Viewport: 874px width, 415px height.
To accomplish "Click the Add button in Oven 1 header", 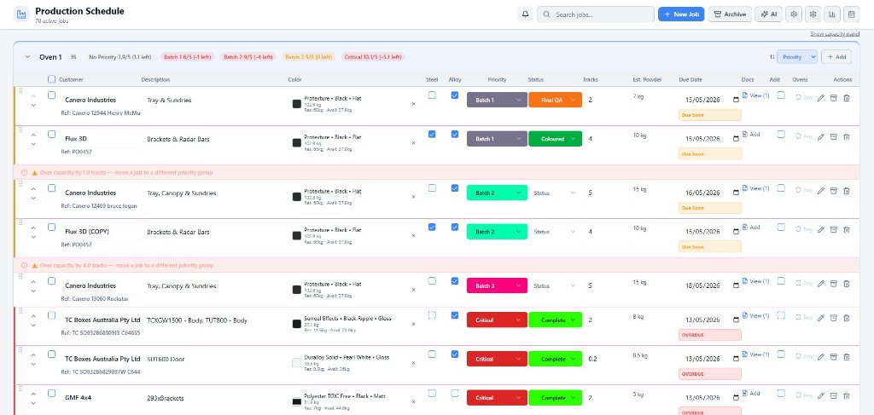I will tap(836, 57).
